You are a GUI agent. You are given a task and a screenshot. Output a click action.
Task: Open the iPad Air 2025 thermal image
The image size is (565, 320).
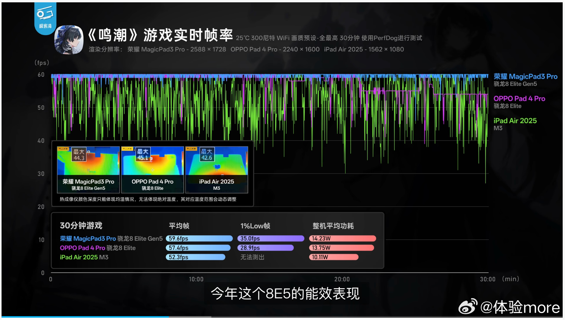(x=217, y=170)
